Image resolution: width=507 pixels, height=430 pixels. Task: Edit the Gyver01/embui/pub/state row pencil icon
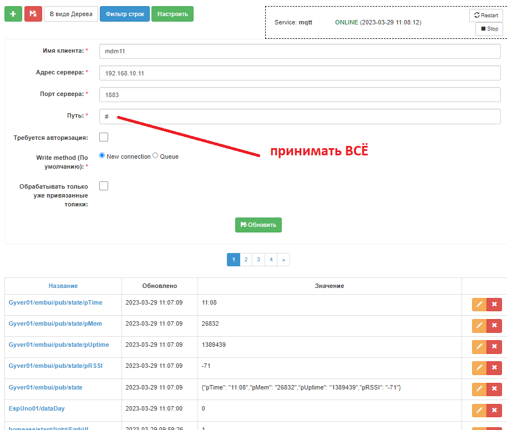click(479, 389)
